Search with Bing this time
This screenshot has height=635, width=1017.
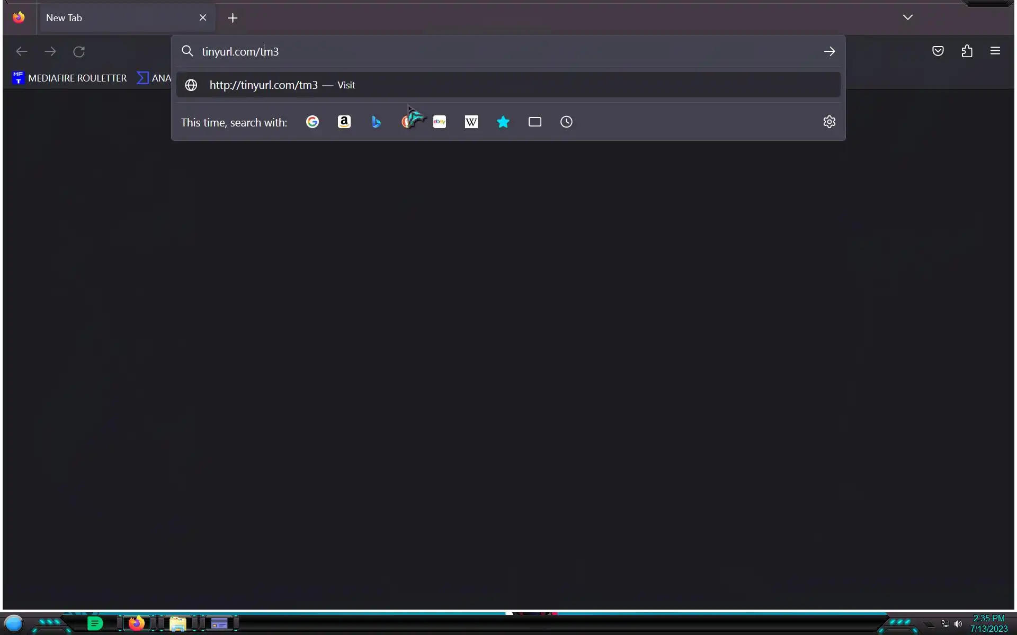point(376,122)
